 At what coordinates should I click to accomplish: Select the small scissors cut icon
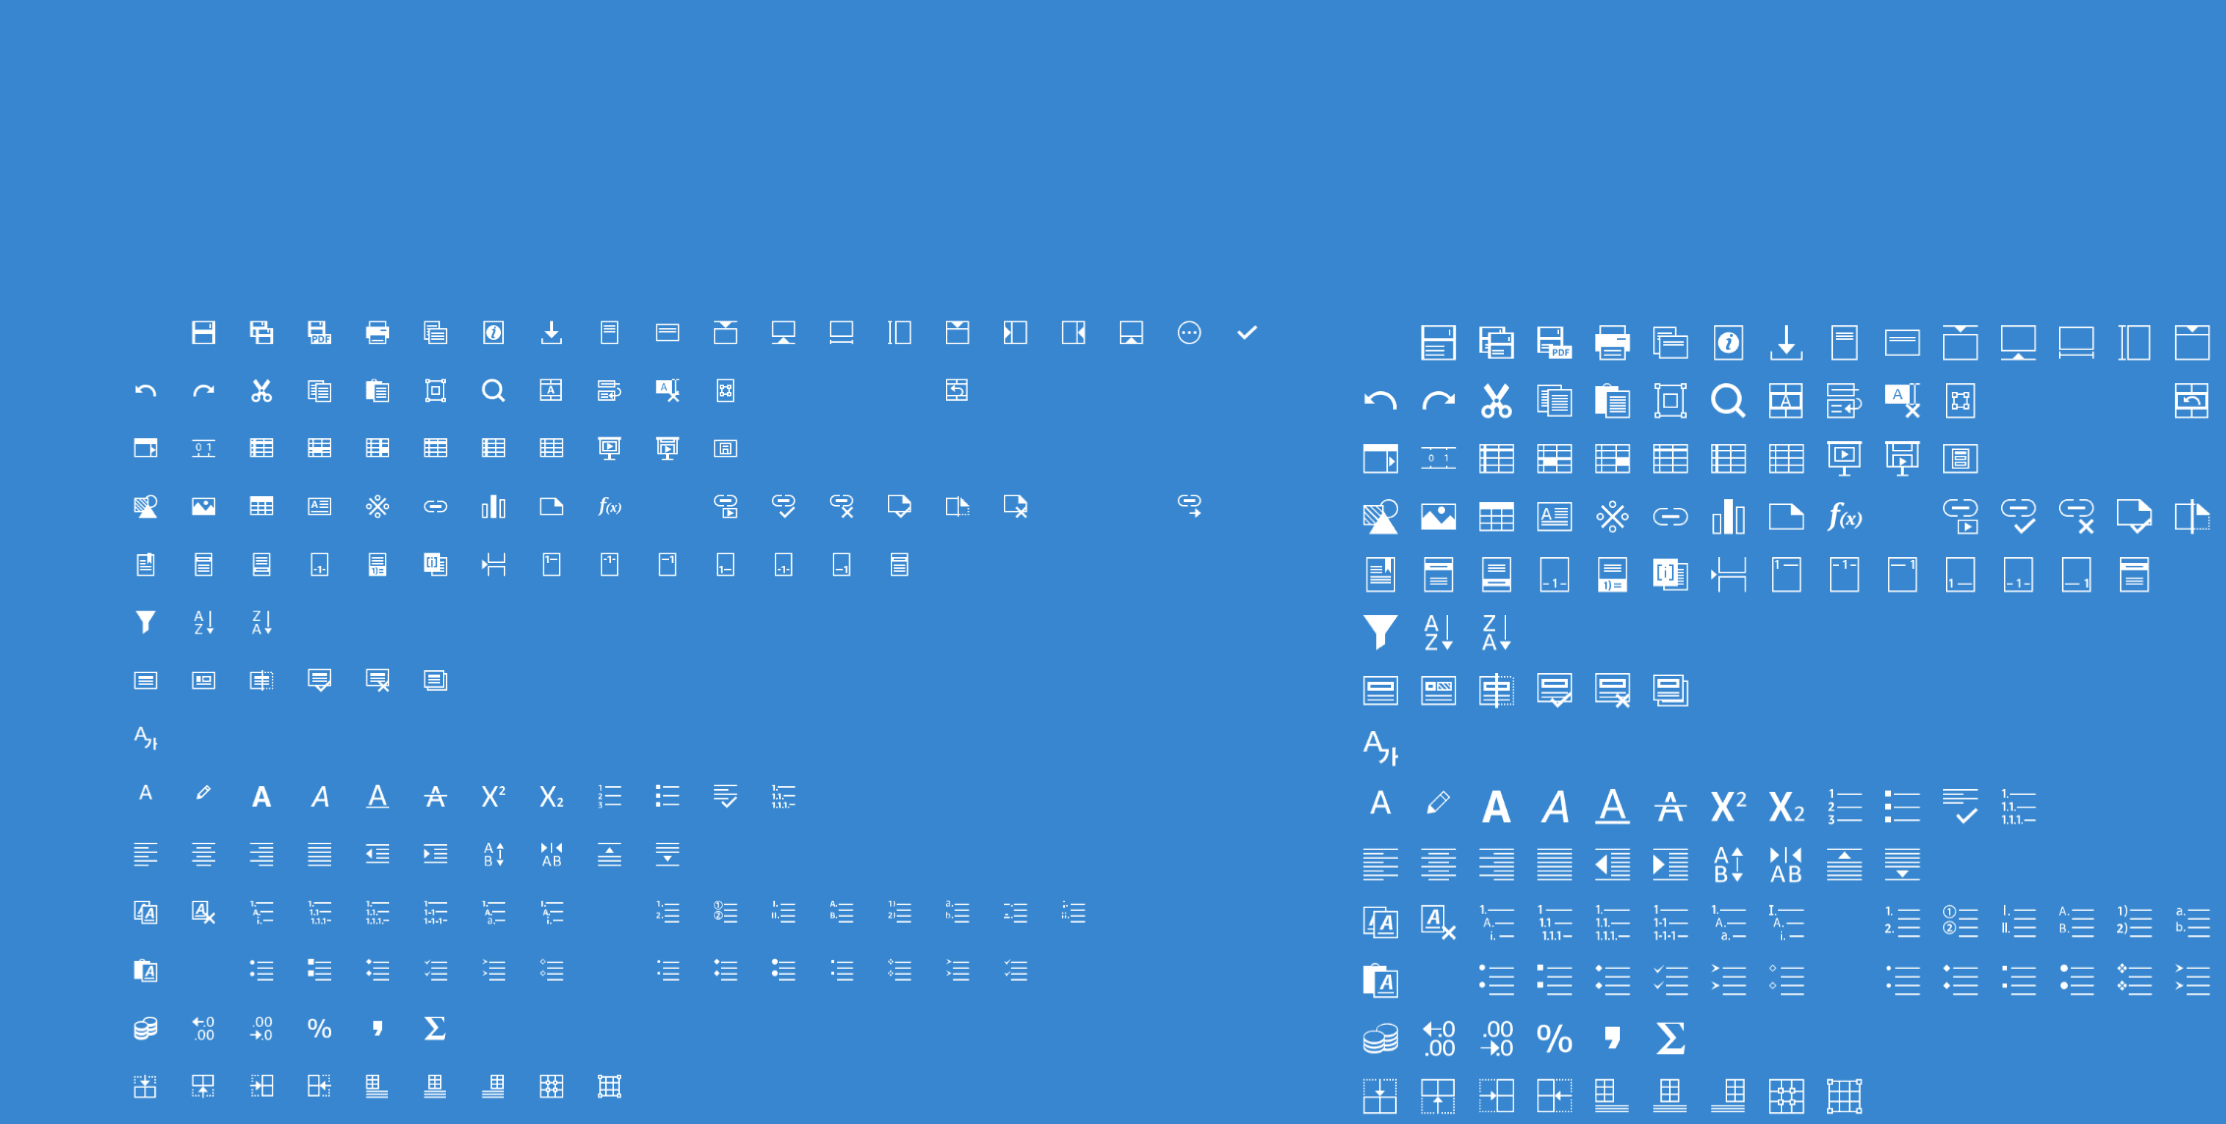(261, 391)
